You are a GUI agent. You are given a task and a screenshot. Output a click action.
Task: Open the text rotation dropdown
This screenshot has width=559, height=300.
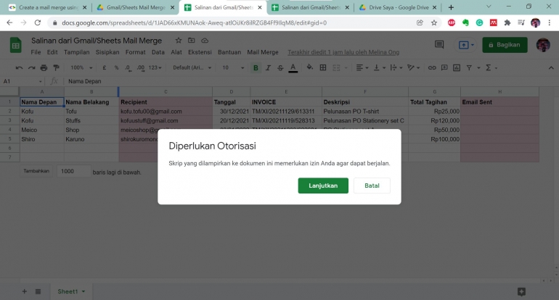[x=413, y=67]
